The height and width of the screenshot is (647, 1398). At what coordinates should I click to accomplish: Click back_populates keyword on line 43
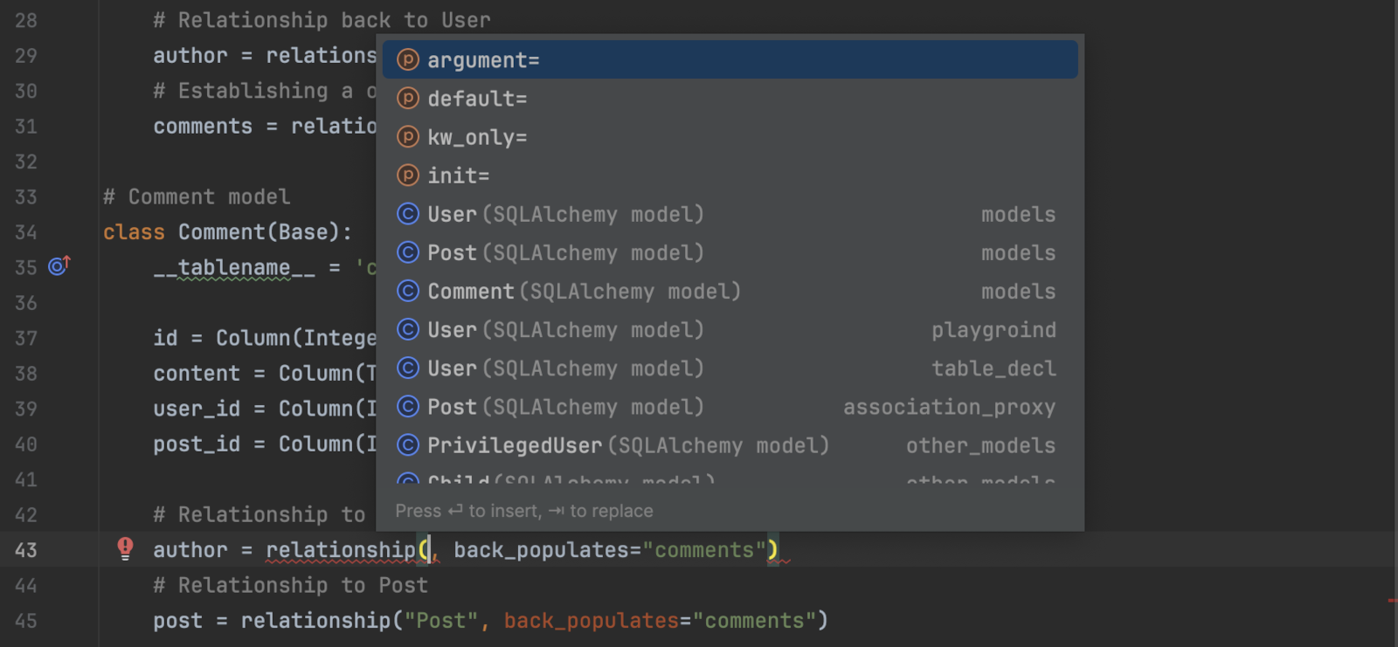541,550
